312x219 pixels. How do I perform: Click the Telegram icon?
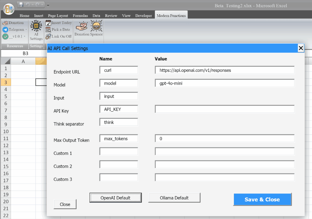[5, 30]
